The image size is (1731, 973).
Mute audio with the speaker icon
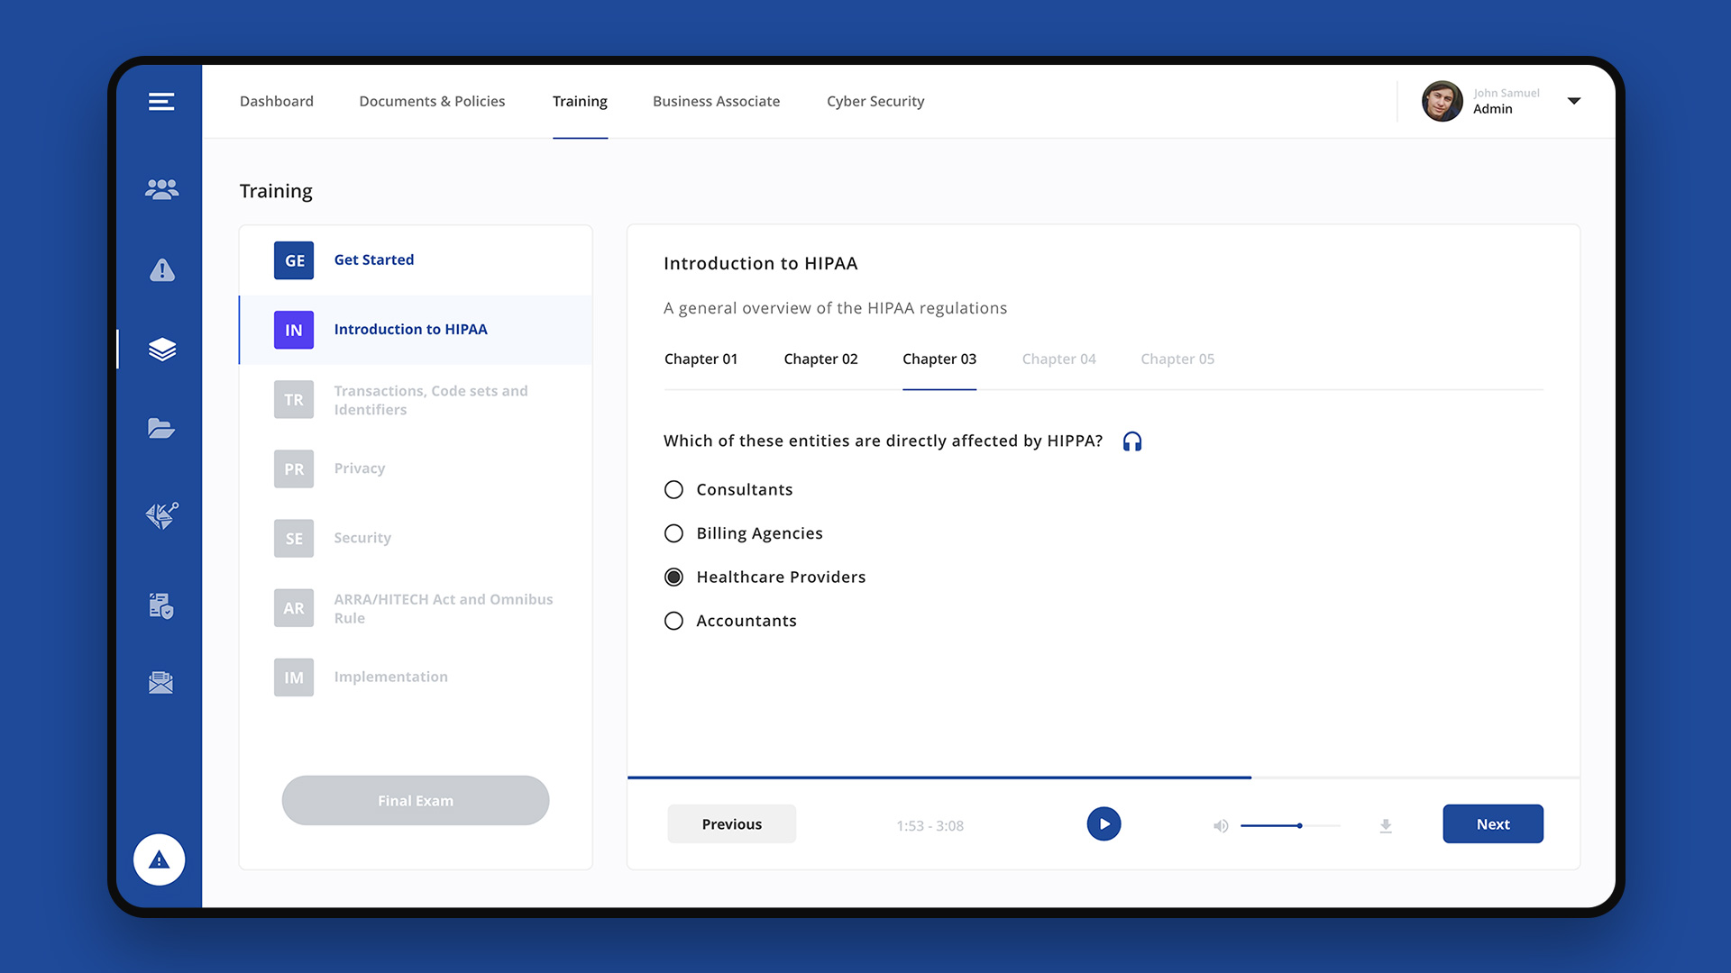pos(1220,826)
